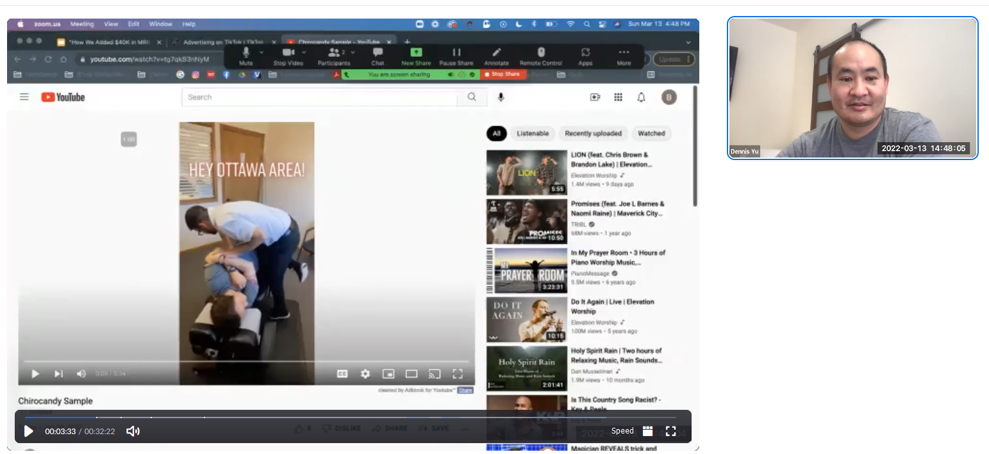Image resolution: width=989 pixels, height=454 pixels.
Task: Open the account avatar labeled B
Action: 669,97
